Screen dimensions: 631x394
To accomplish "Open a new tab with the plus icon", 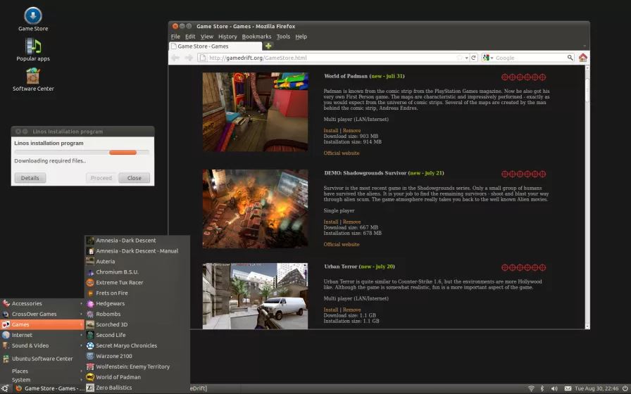I will (x=268, y=46).
